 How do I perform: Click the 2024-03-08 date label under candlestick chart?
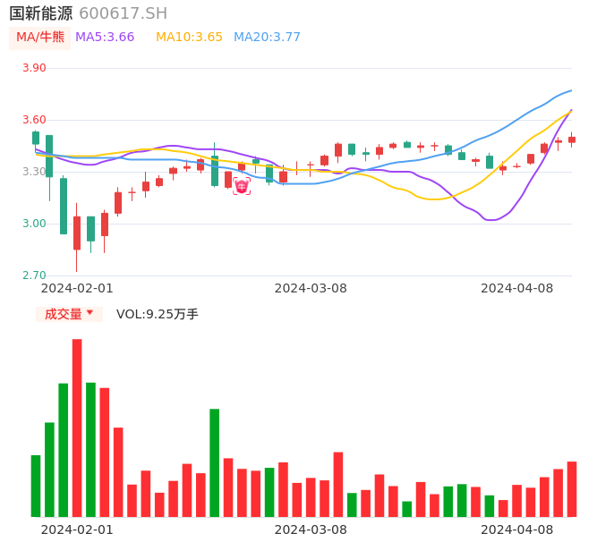point(311,288)
